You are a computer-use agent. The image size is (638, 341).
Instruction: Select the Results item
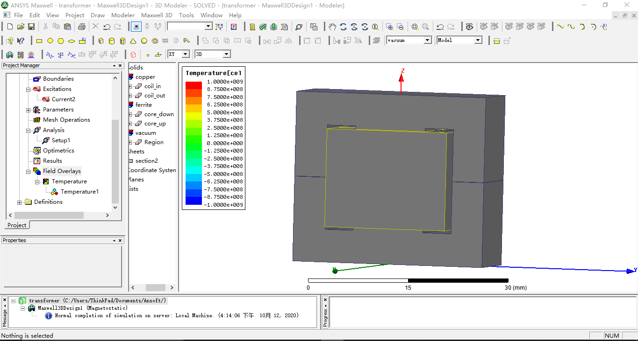point(52,161)
